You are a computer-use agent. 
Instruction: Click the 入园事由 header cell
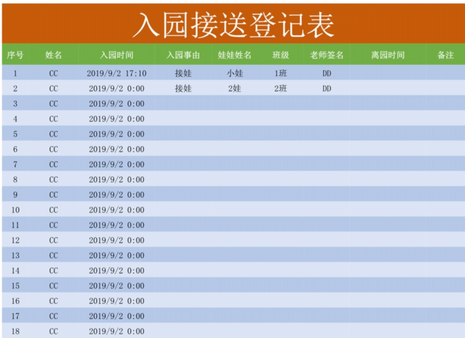[183, 56]
